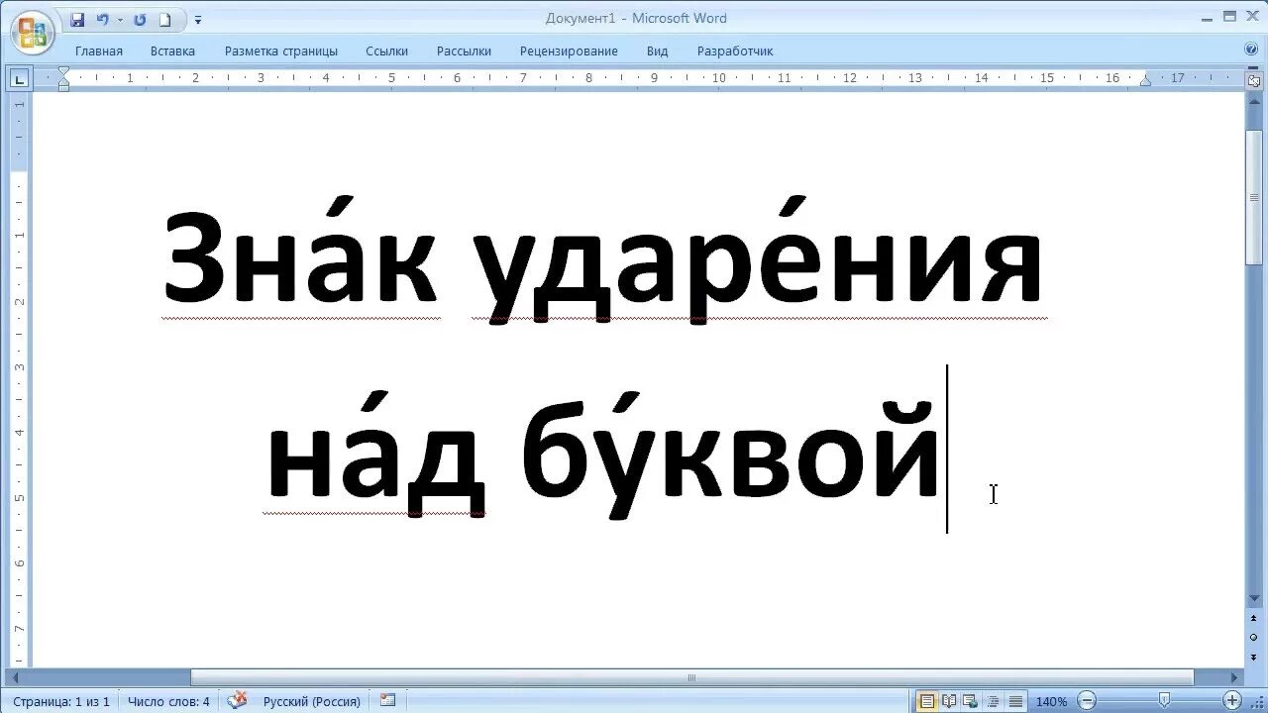Create a new blank document icon
This screenshot has width=1268, height=713.
(165, 20)
